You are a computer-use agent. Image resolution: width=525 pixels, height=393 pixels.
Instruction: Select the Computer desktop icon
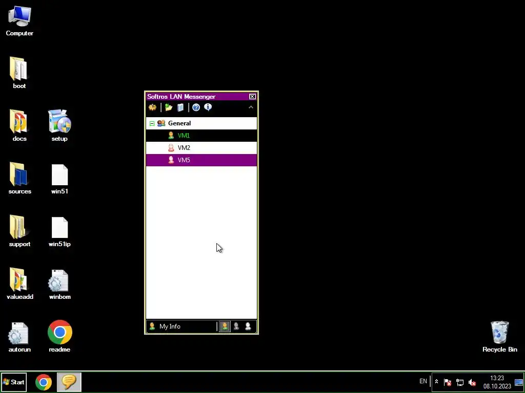19,21
